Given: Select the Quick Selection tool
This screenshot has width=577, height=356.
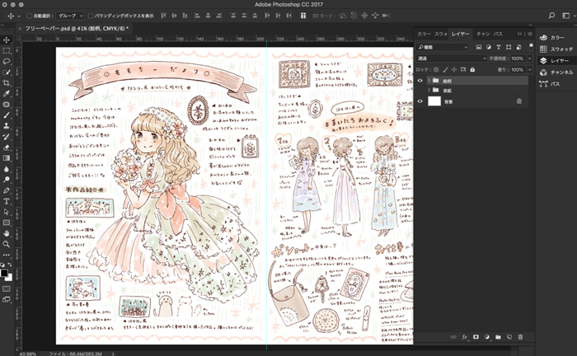Looking at the screenshot, I should point(7,72).
